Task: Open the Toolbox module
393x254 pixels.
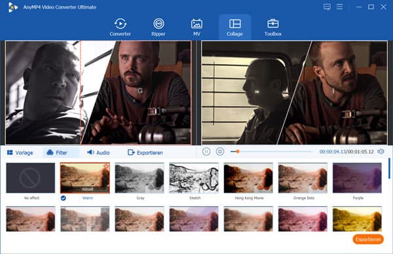Action: pos(273,27)
